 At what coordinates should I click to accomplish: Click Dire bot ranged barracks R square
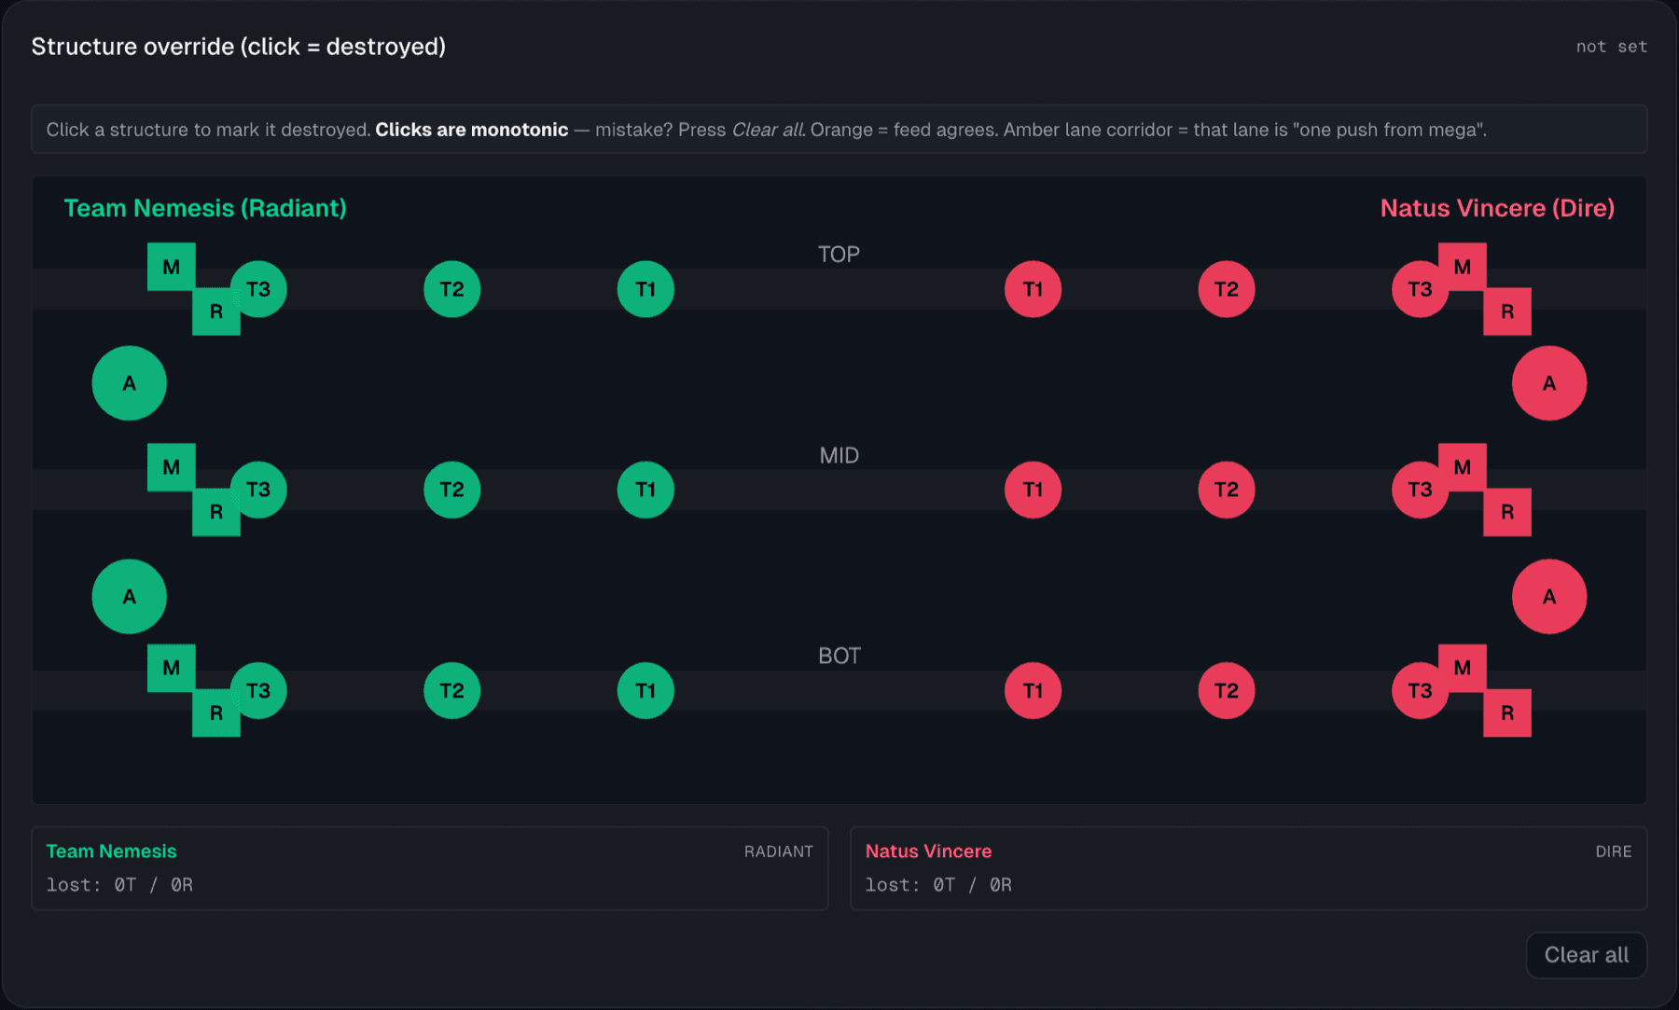1507,713
